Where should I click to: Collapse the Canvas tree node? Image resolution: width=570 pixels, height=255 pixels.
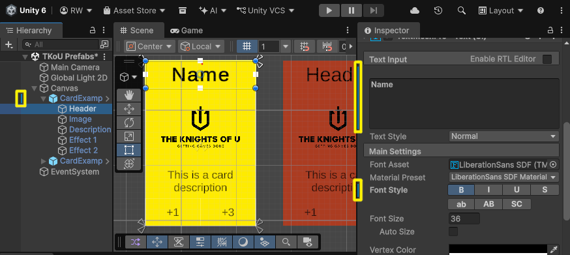(x=35, y=89)
